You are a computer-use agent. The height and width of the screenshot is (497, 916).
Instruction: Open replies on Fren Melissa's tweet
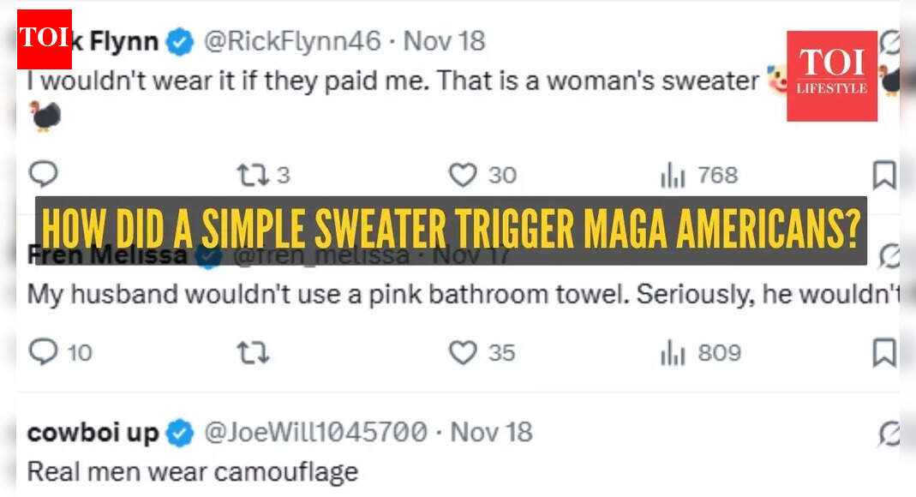pos(41,351)
